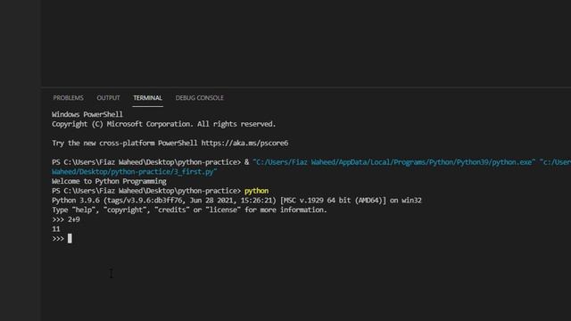Click the python.exe path in the terminal

coord(394,162)
